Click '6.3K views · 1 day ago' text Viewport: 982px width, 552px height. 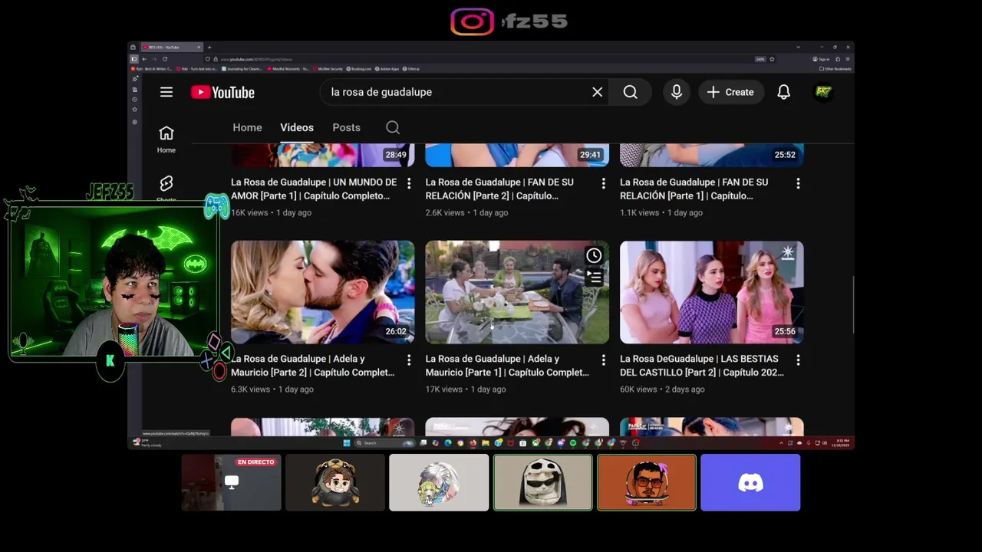(272, 389)
